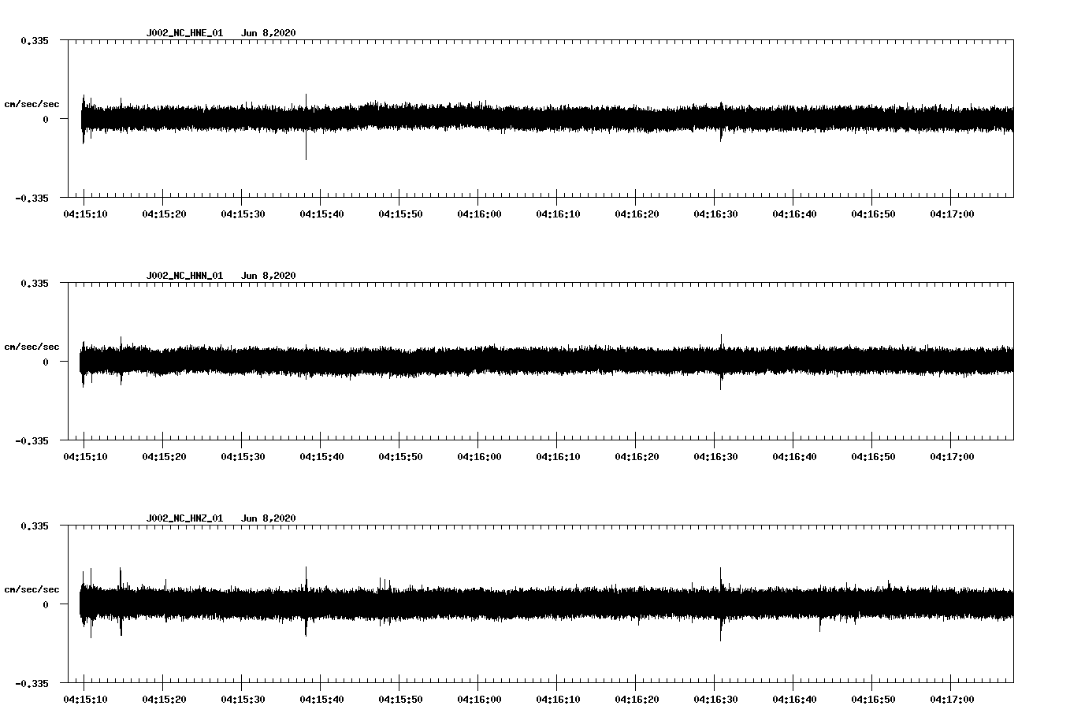Click the 04:15:10 time label under HNE plot
1070x728 pixels.
pyautogui.click(x=85, y=214)
